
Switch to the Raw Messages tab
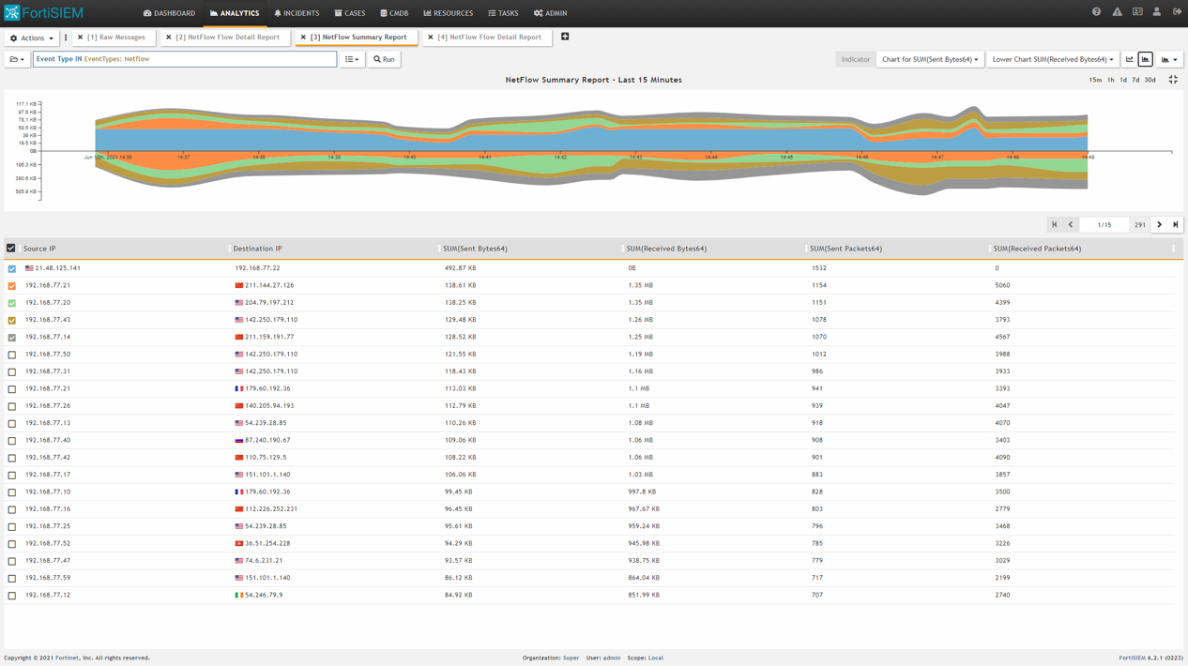pyautogui.click(x=114, y=38)
